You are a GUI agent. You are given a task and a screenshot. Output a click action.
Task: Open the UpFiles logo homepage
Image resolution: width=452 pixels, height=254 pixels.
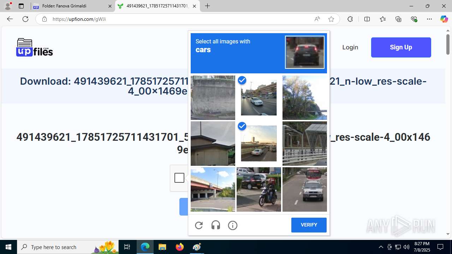(x=35, y=47)
